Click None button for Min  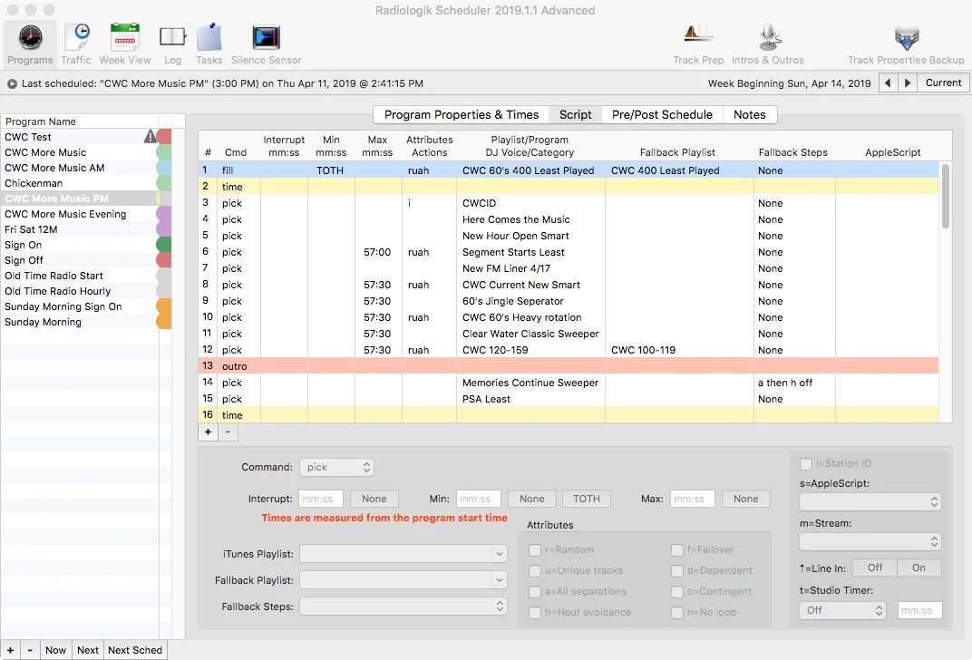pos(532,499)
